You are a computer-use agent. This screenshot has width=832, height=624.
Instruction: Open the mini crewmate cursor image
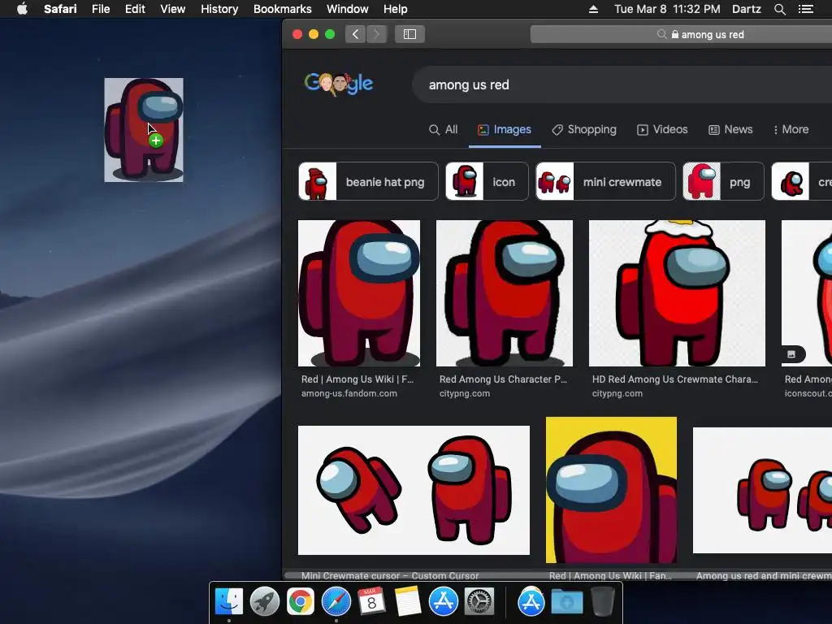point(414,490)
